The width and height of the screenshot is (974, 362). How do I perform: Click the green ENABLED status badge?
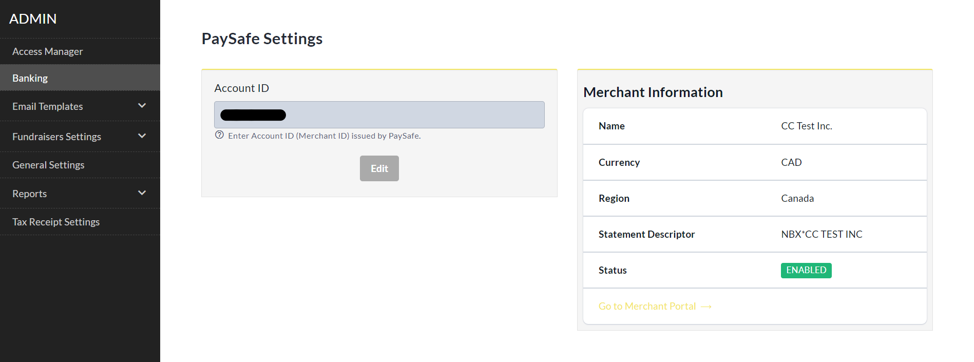coord(806,270)
